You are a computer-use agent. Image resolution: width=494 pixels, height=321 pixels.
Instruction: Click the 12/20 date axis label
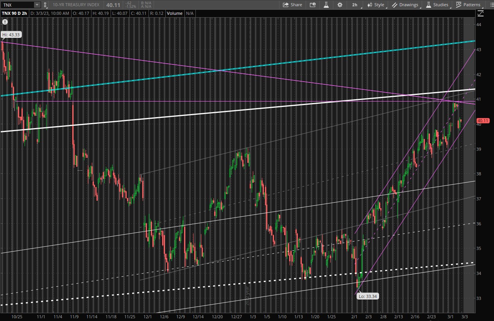217,317
